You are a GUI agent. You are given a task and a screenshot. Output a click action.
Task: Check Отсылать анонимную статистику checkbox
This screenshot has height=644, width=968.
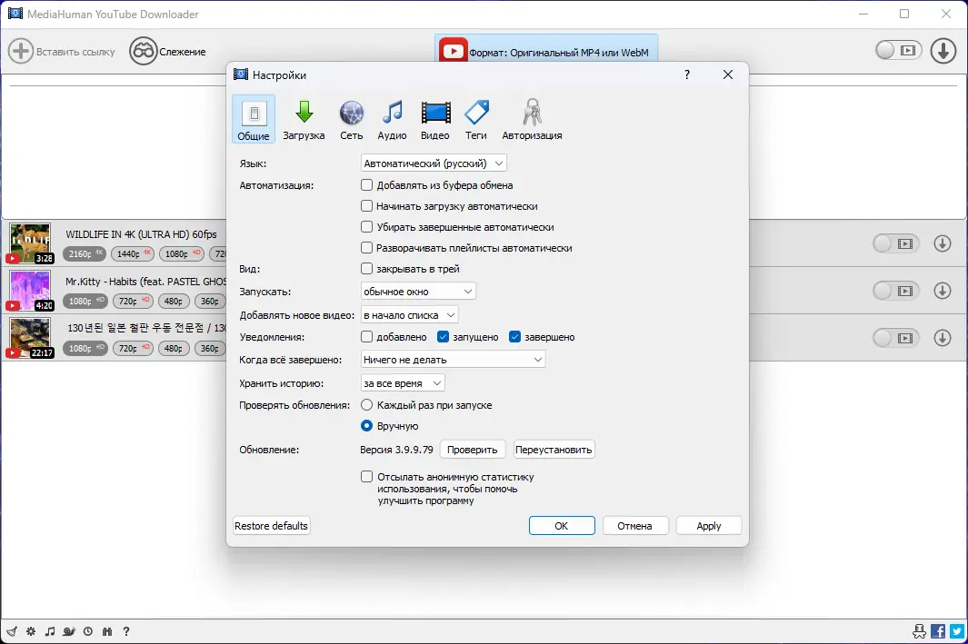366,477
